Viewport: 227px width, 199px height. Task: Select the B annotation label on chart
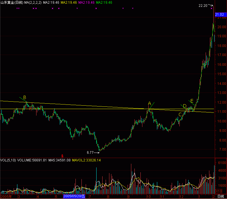click(x=25, y=98)
